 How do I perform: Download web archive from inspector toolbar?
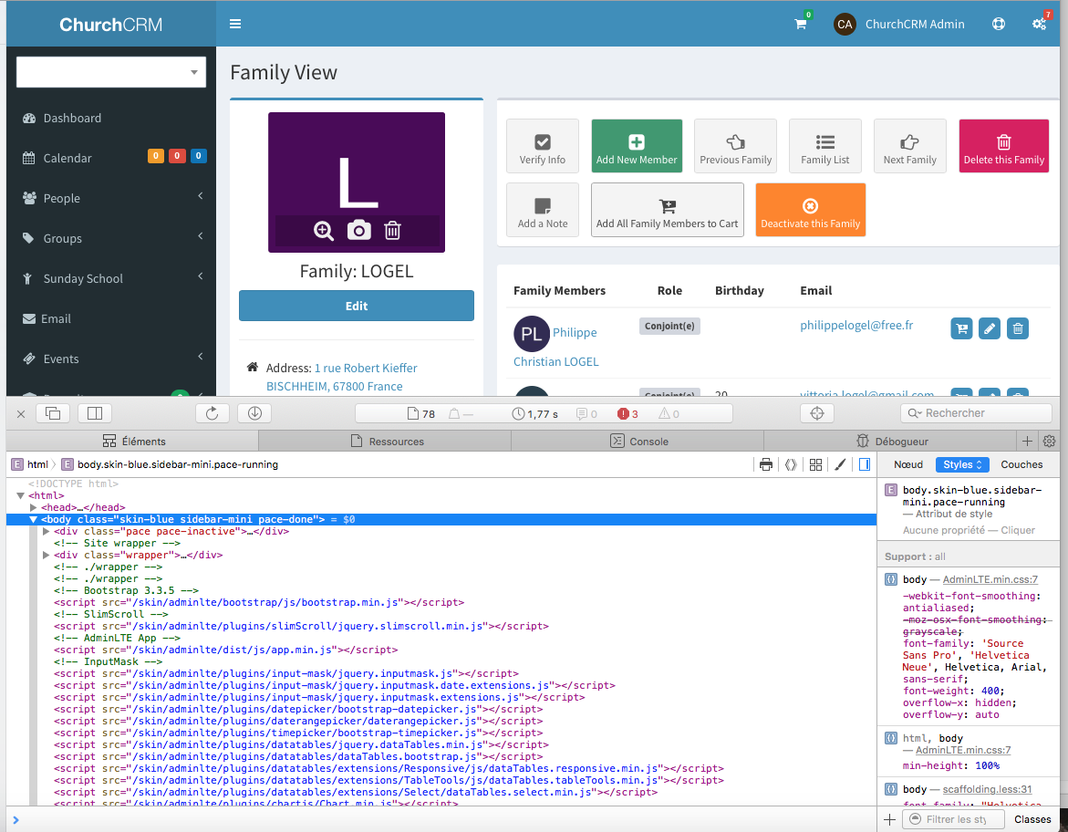254,413
